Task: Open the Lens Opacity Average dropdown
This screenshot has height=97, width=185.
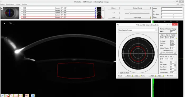Action: tap(138, 30)
